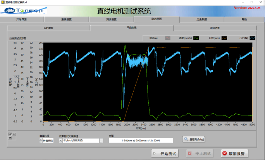Switch to the 实时数据 sub-tab

pos(48,28)
